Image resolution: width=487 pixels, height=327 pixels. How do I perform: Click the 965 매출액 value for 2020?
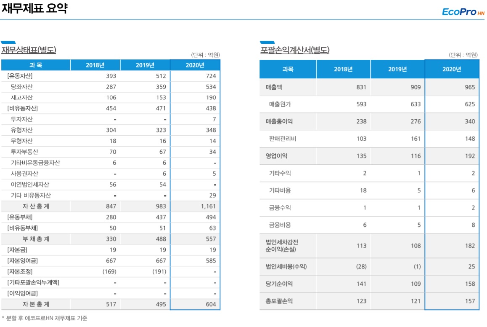pos(470,87)
